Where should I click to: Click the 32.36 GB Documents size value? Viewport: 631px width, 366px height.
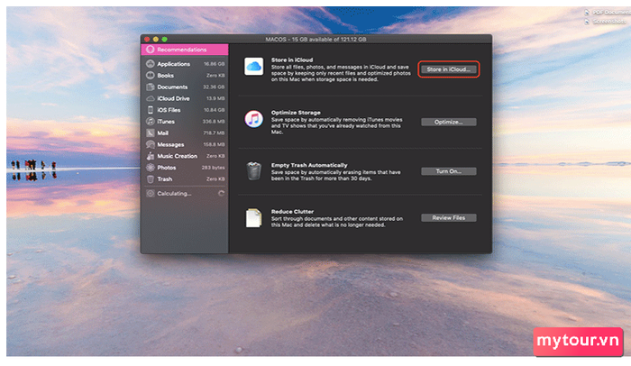[215, 87]
